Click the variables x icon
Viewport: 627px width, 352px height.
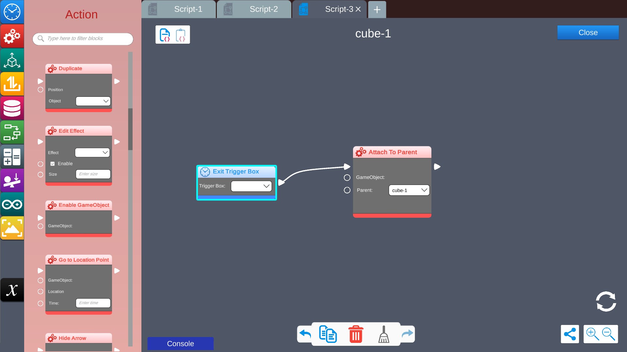(x=12, y=290)
